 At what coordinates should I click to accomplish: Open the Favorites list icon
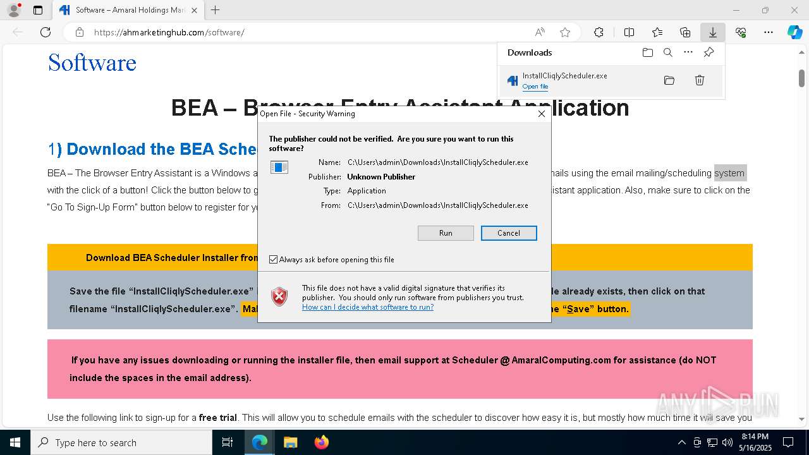point(657,32)
